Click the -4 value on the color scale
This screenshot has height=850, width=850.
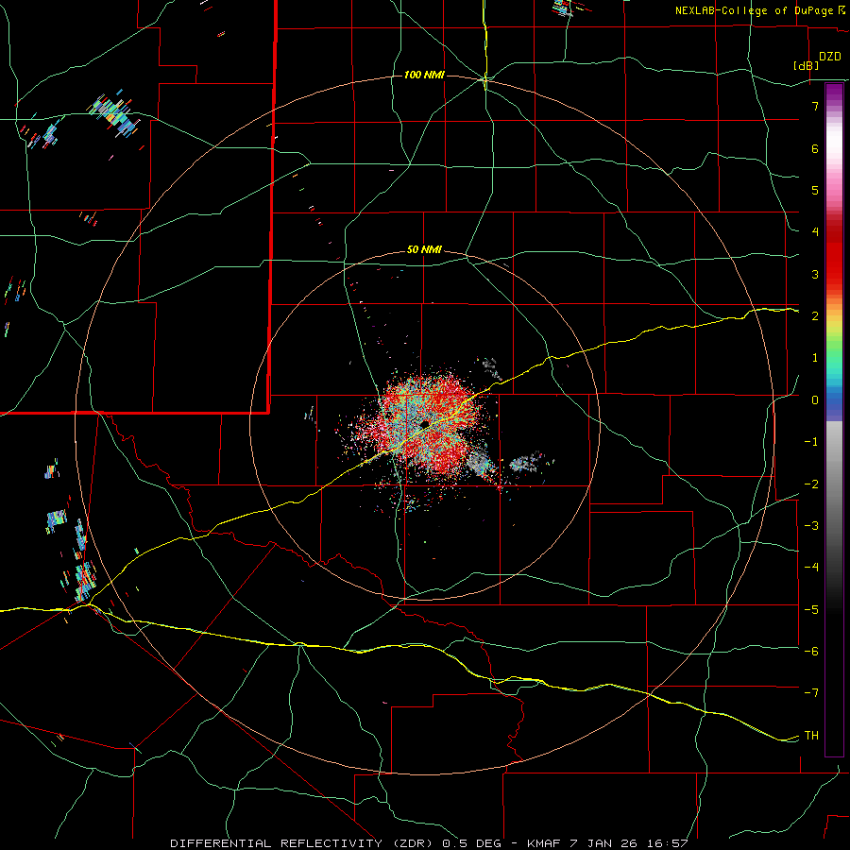pos(811,568)
